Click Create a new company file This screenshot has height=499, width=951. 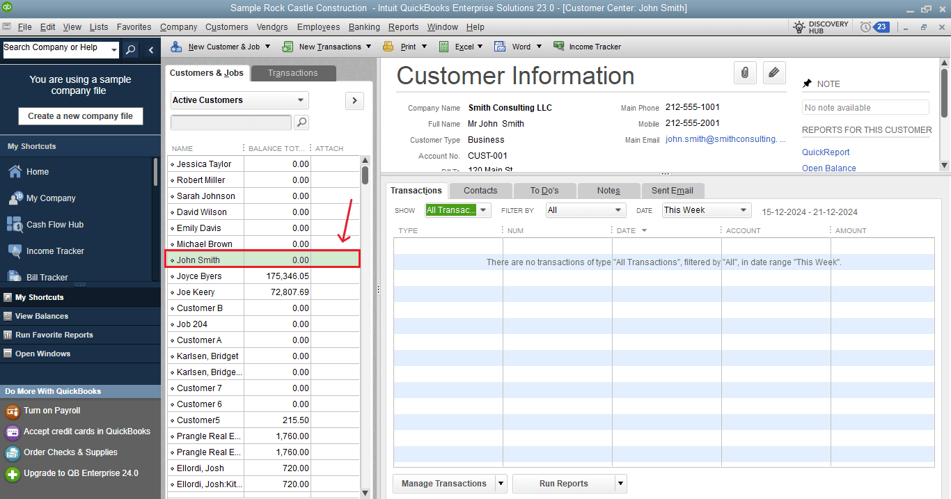coord(80,116)
